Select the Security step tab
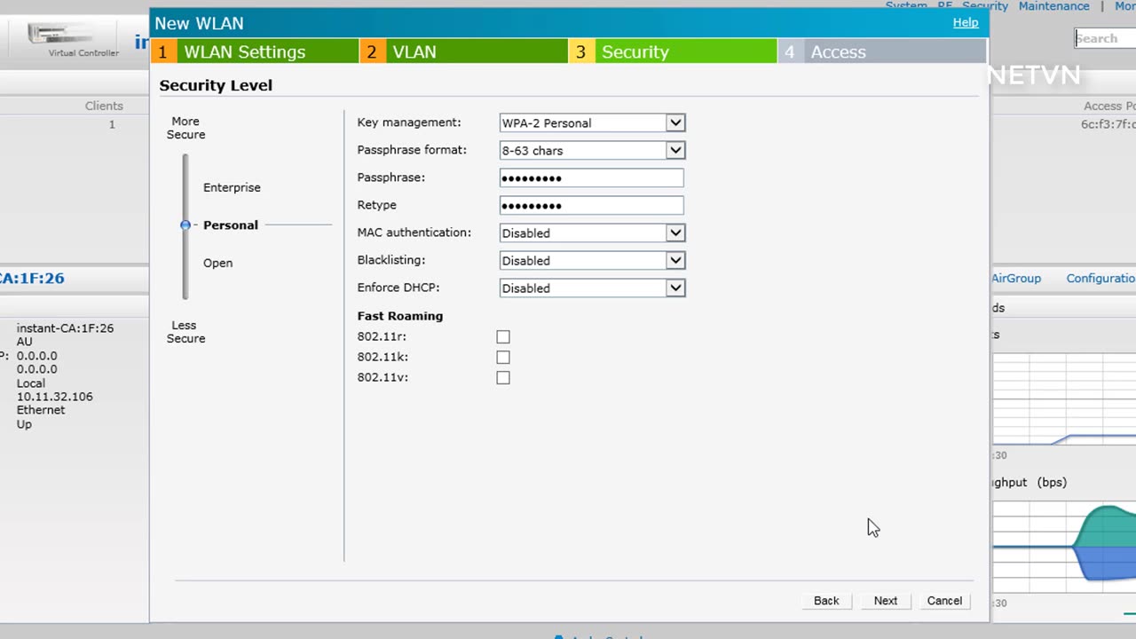Screen dimensions: 1136x639 click(673, 51)
